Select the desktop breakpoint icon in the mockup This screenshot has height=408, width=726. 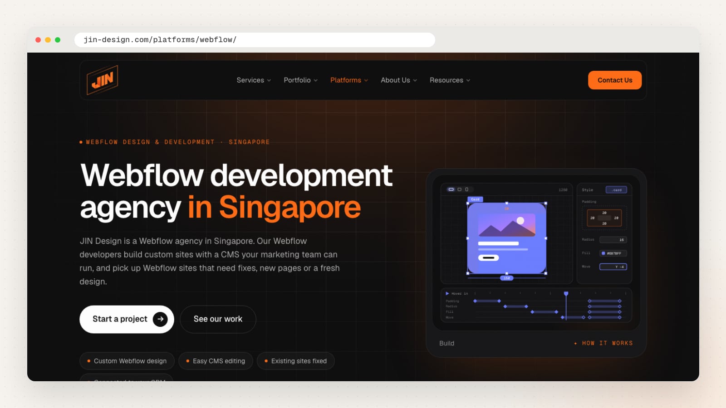(451, 189)
